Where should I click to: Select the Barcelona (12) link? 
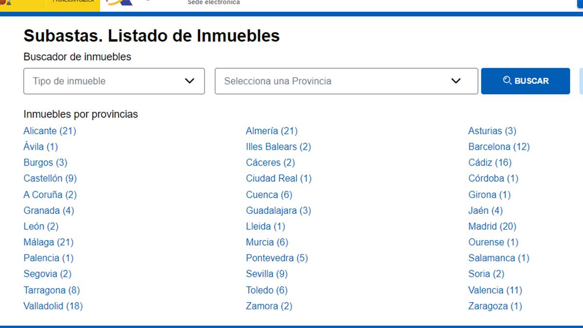point(499,146)
